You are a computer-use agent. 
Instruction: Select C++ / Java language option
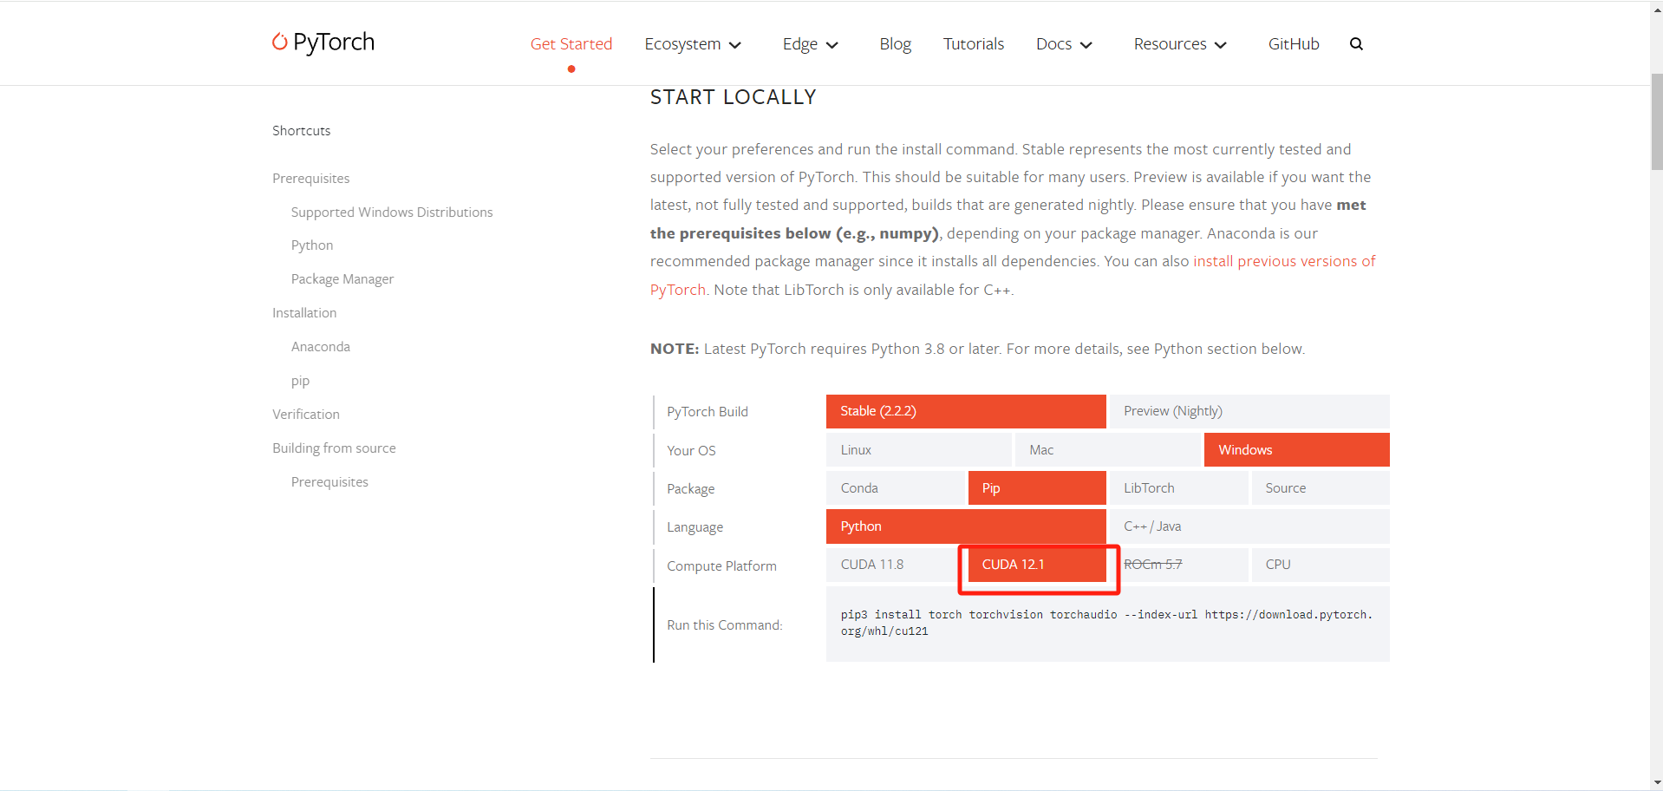click(1249, 526)
